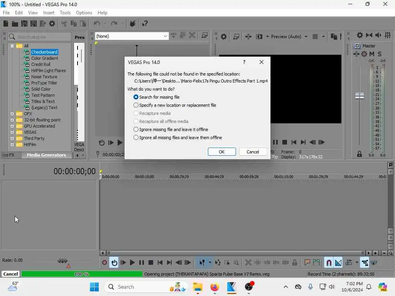Click the Master volume fader
This screenshot has height=296, width=395.
pyautogui.click(x=360, y=96)
